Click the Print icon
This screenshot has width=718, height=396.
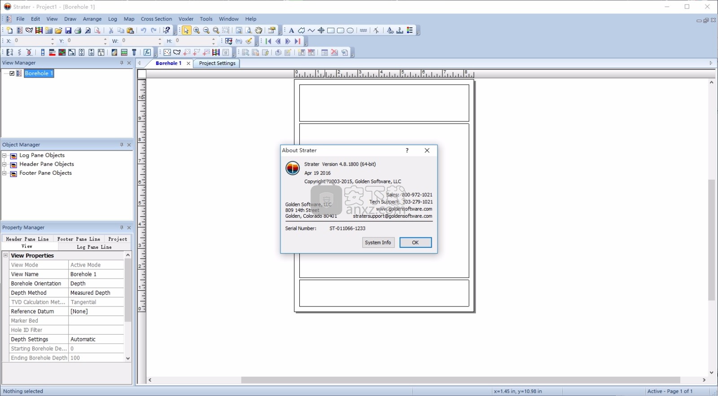(x=78, y=30)
